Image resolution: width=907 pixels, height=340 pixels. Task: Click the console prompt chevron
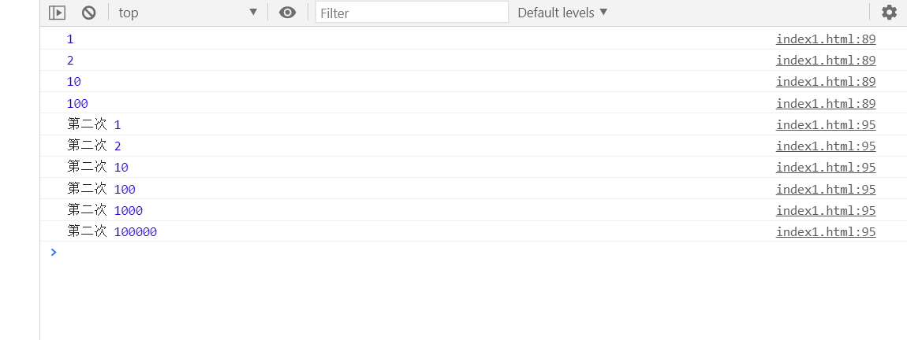tap(54, 252)
